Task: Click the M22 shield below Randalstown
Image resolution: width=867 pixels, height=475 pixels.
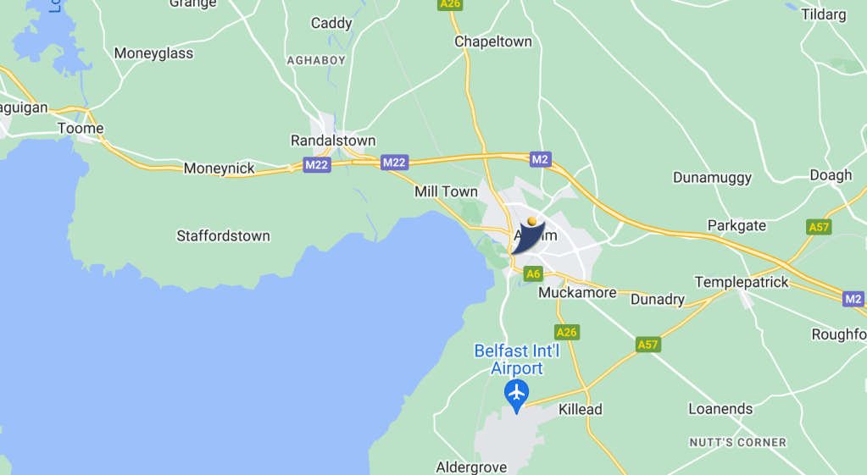Action: click(x=394, y=163)
